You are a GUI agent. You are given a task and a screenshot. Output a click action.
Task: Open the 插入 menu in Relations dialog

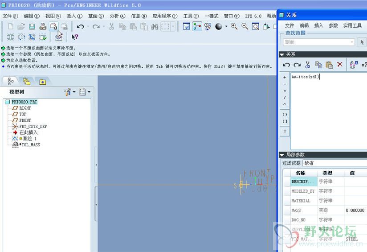(318, 25)
